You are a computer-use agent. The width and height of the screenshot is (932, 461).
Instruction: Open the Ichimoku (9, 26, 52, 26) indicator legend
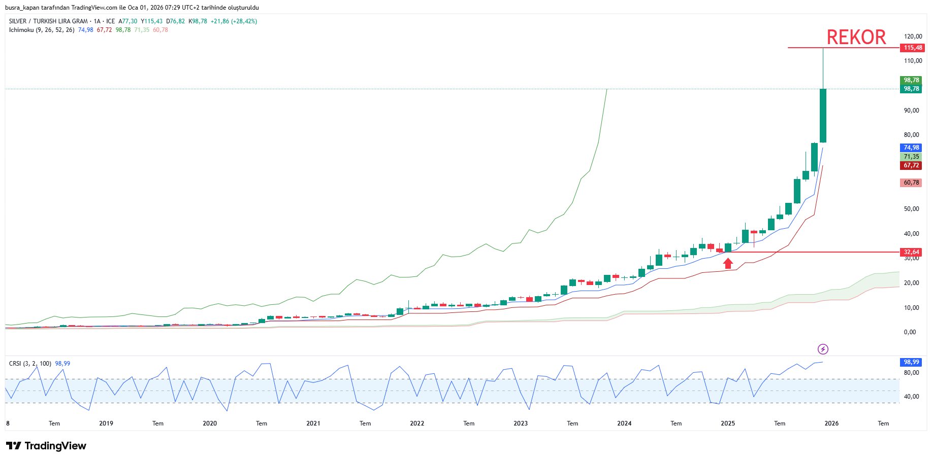pos(42,30)
